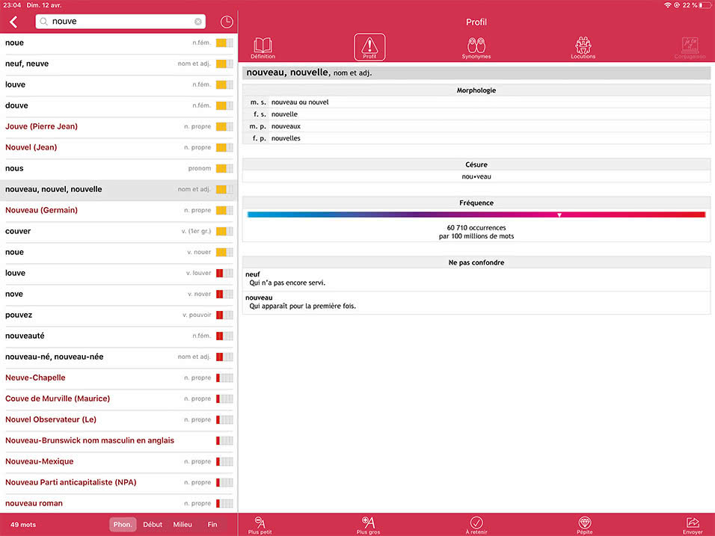Select Phon. search mode

(x=123, y=525)
